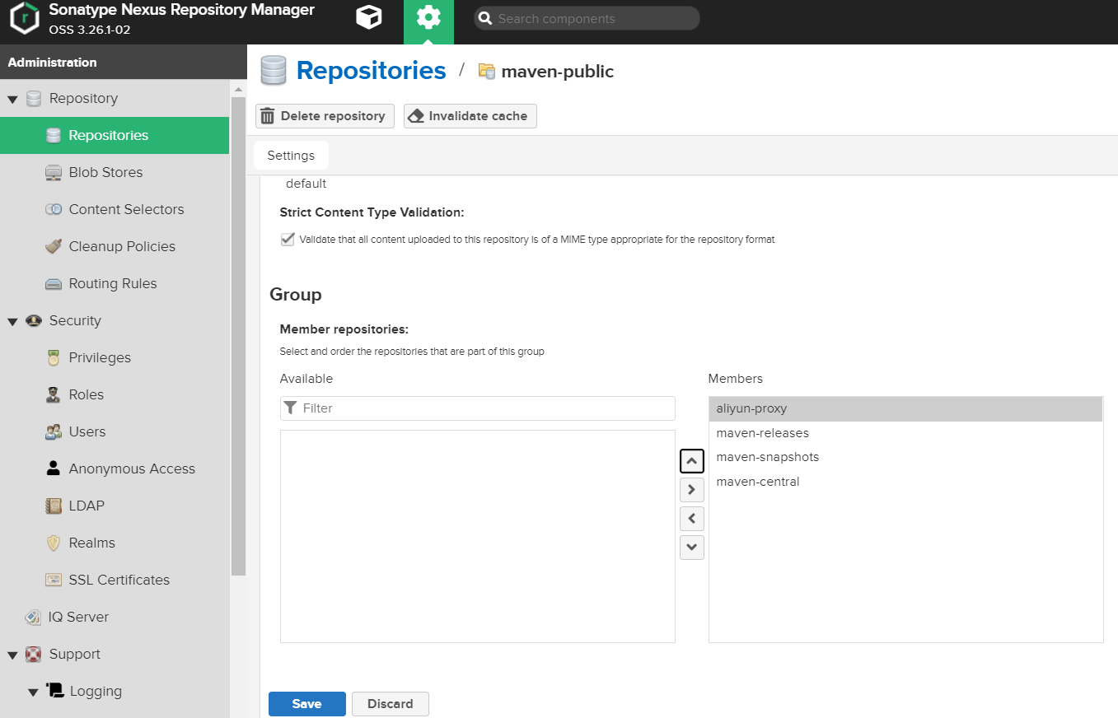Remove member with left arrow button
This screenshot has width=1118, height=718.
692,519
